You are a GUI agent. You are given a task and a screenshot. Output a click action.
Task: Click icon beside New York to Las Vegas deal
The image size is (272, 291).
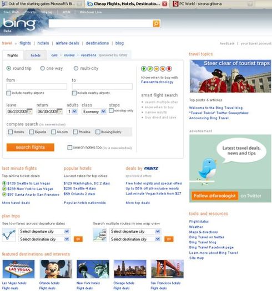point(4,189)
